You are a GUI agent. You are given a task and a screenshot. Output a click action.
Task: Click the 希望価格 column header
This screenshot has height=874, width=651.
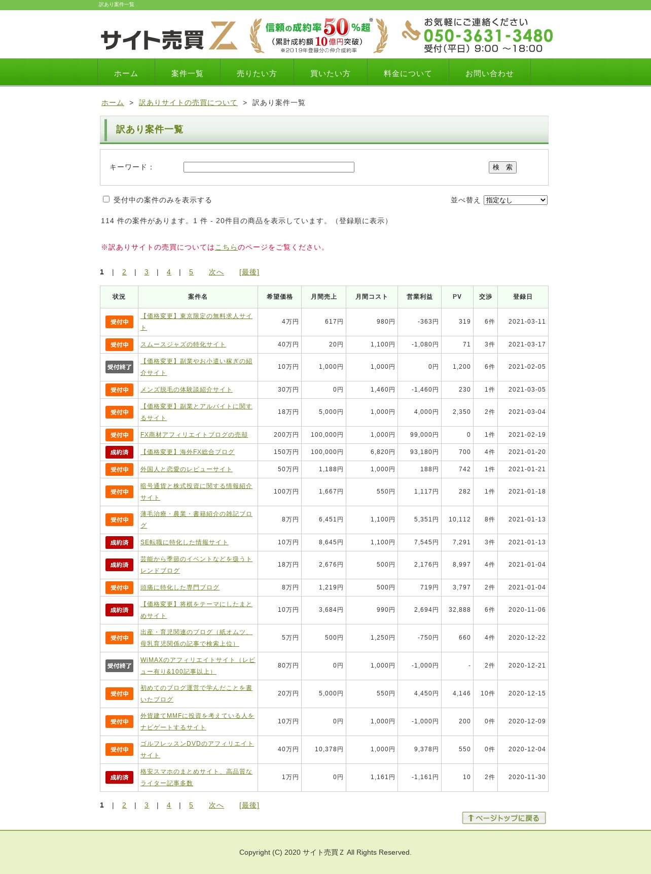coord(279,297)
